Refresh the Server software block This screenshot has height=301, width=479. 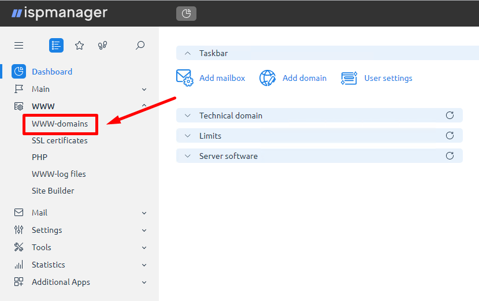(x=450, y=156)
